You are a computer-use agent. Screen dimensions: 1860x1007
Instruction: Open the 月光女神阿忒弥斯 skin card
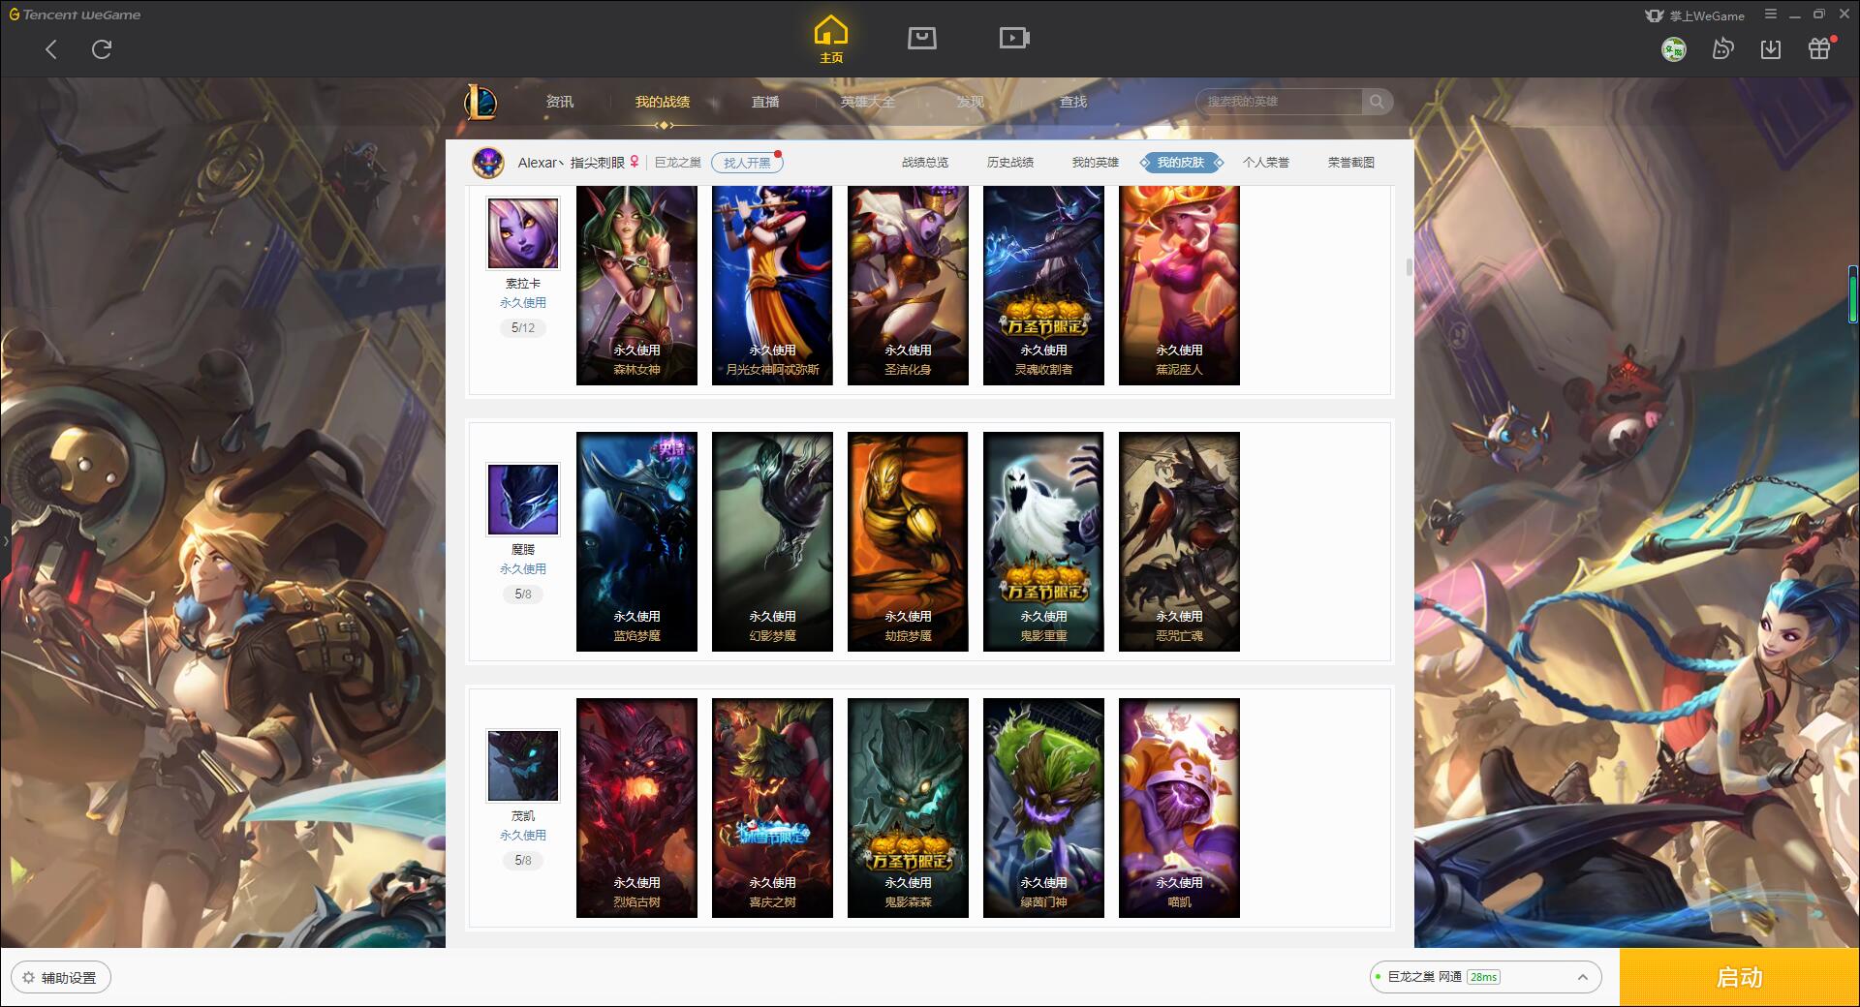point(772,286)
